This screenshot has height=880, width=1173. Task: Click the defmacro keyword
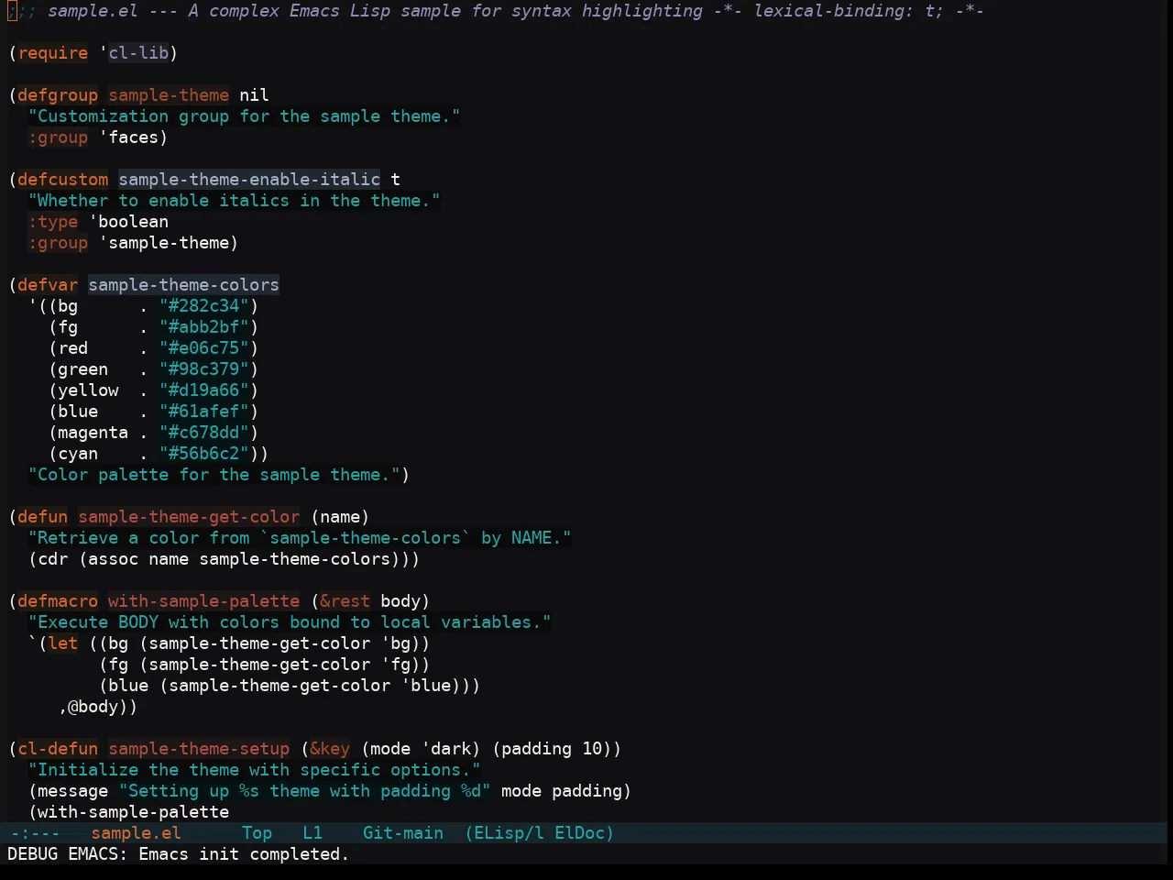(58, 601)
